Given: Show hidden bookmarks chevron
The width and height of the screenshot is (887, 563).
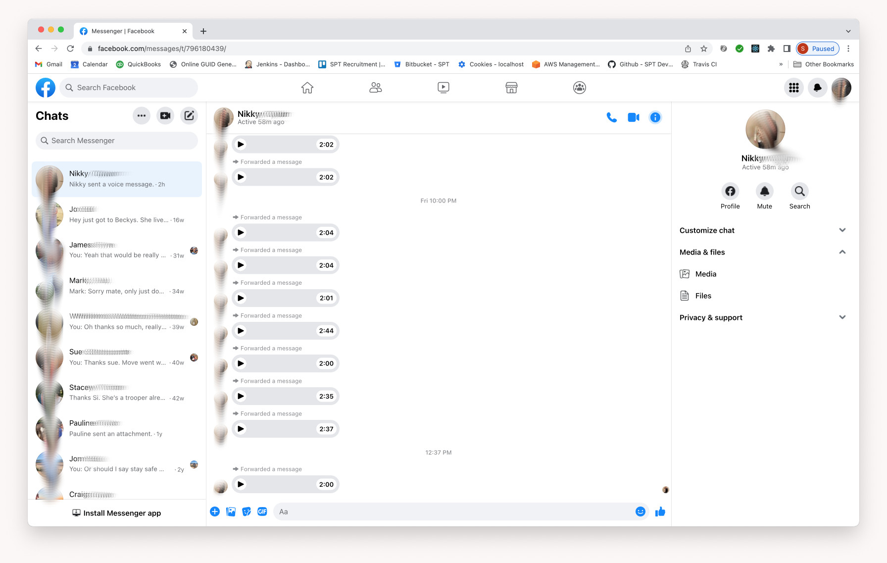Looking at the screenshot, I should (781, 64).
